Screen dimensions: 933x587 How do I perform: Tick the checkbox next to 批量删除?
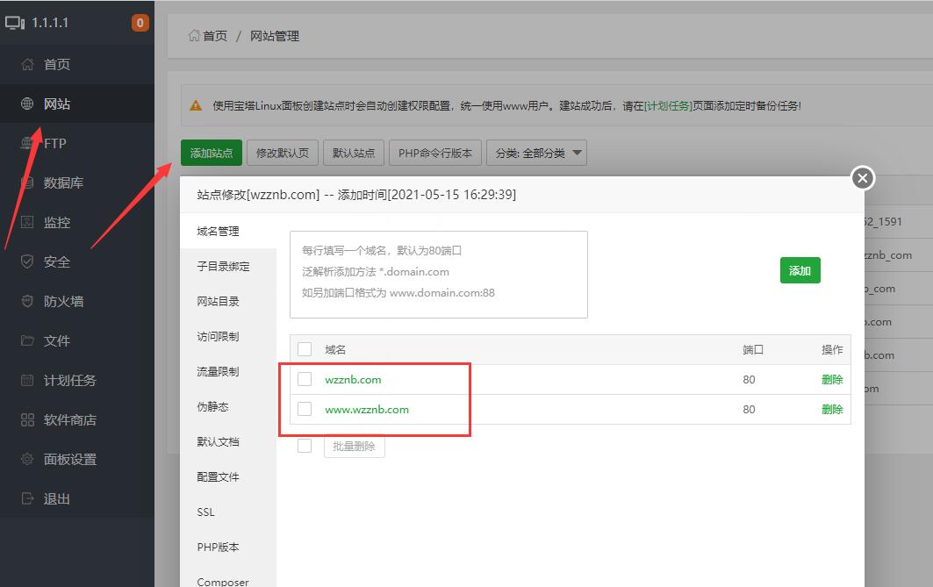pyautogui.click(x=305, y=446)
